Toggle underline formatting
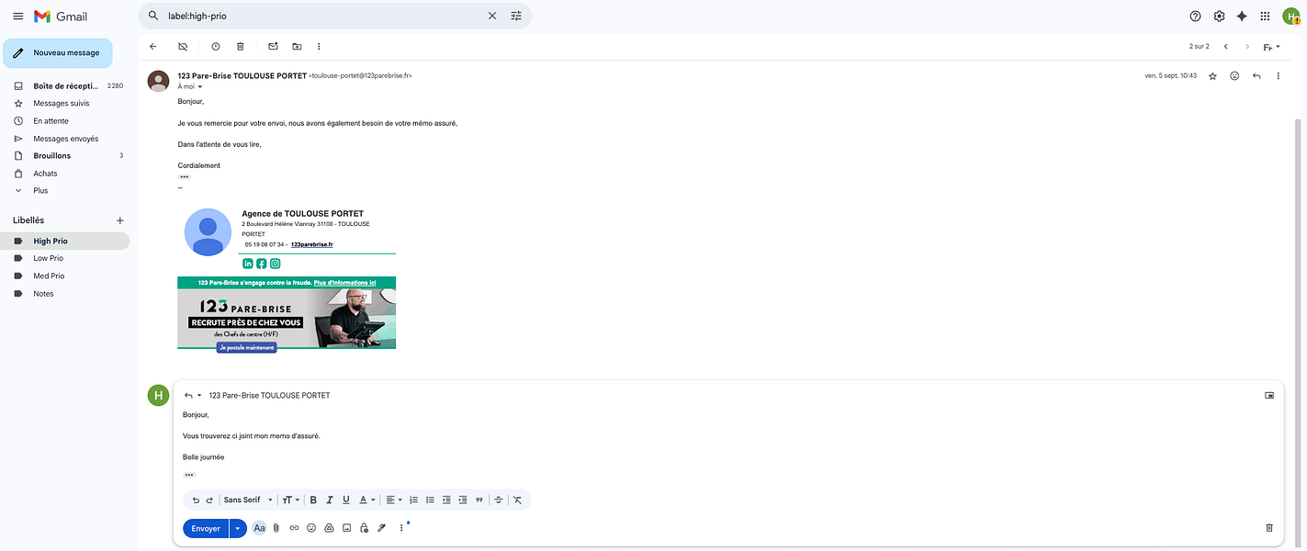The width and height of the screenshot is (1307, 551). click(346, 500)
